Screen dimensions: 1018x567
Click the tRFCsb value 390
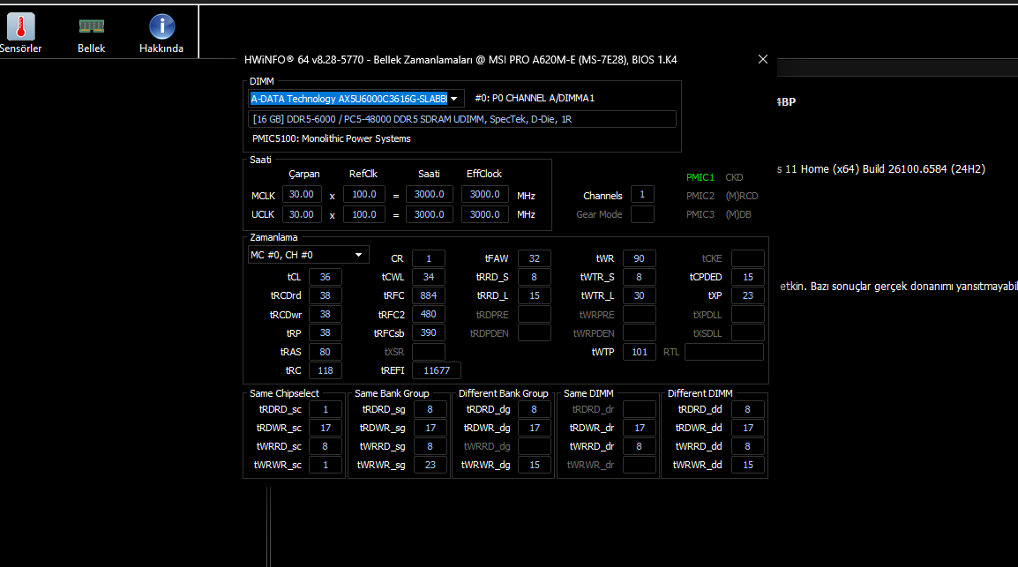pos(429,332)
